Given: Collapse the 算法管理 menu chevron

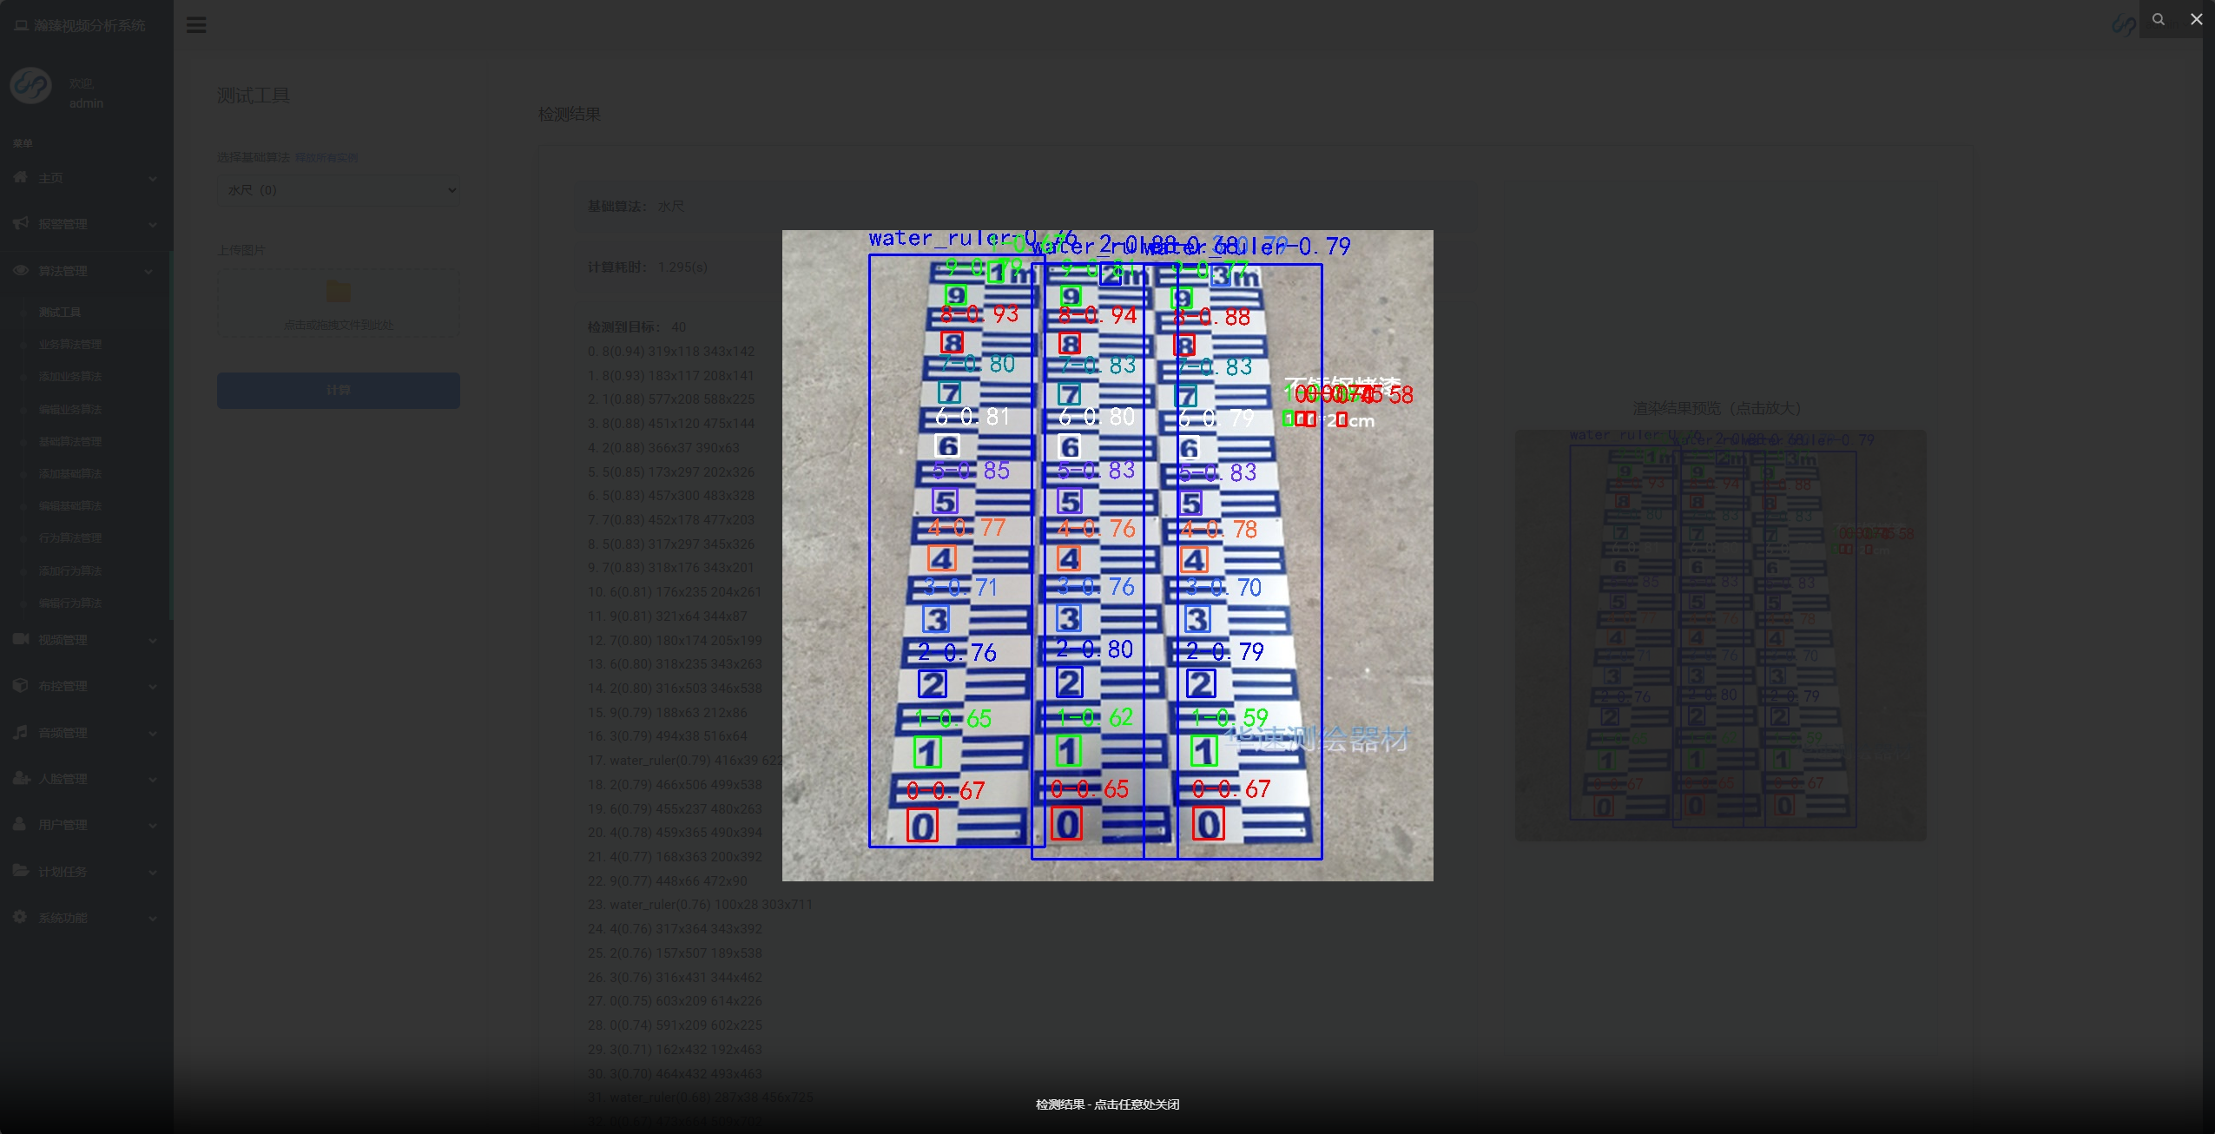Looking at the screenshot, I should tap(148, 272).
